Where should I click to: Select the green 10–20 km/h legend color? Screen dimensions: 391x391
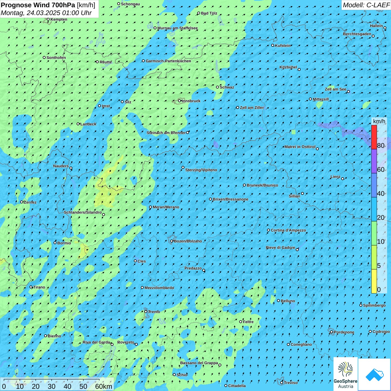(x=374, y=233)
